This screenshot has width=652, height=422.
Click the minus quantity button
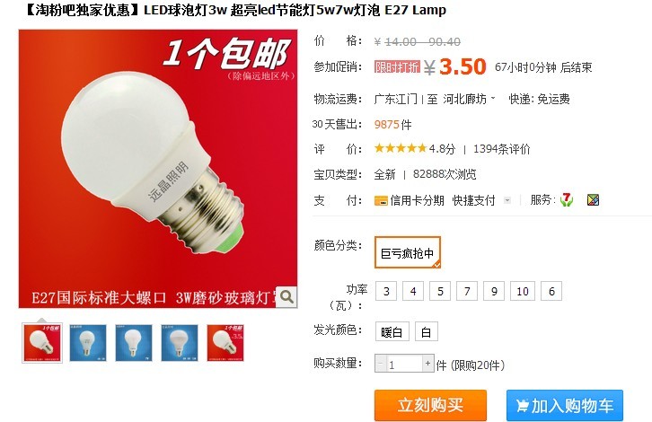pyautogui.click(x=381, y=364)
